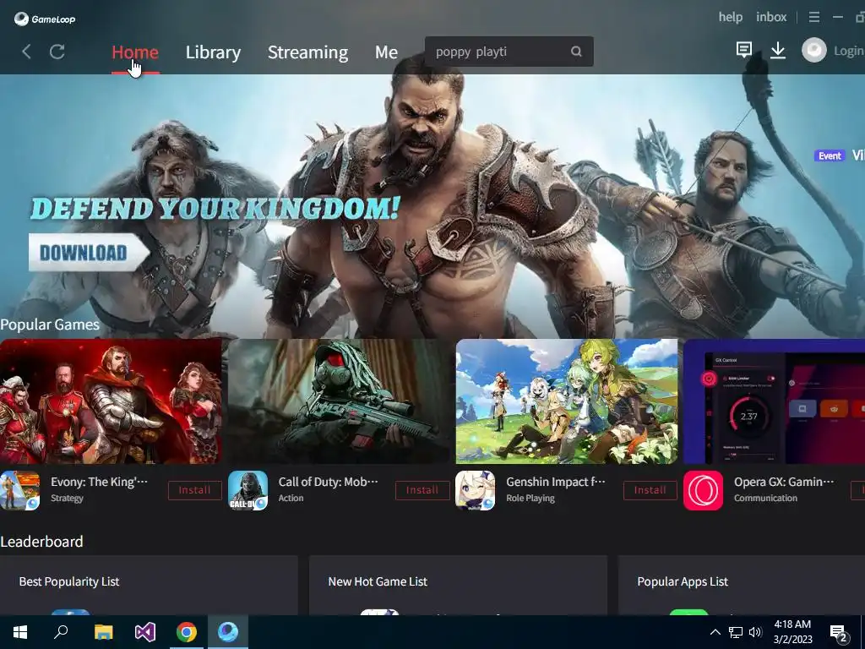Viewport: 865px width, 649px height.
Task: Click GameLoop icon in taskbar
Action: point(228,632)
